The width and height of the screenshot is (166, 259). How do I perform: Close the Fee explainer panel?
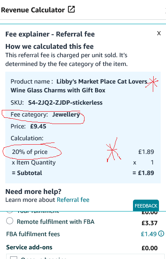(x=159, y=33)
